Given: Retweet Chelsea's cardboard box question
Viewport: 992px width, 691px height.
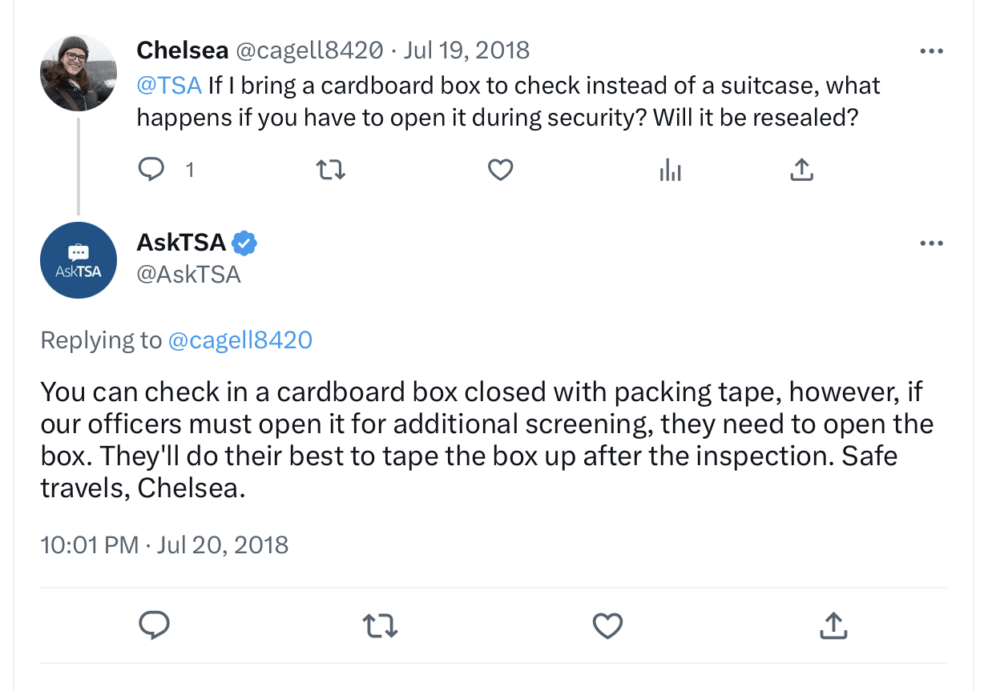Looking at the screenshot, I should 331,170.
